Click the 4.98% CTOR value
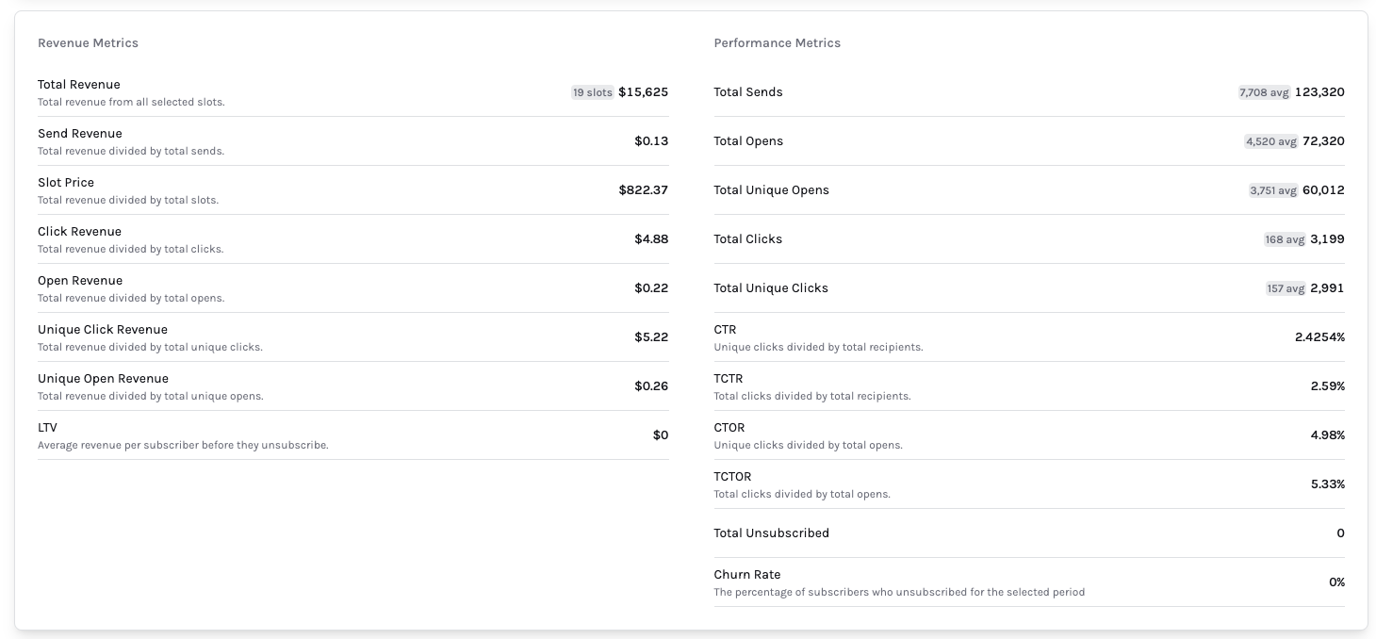 click(x=1327, y=435)
